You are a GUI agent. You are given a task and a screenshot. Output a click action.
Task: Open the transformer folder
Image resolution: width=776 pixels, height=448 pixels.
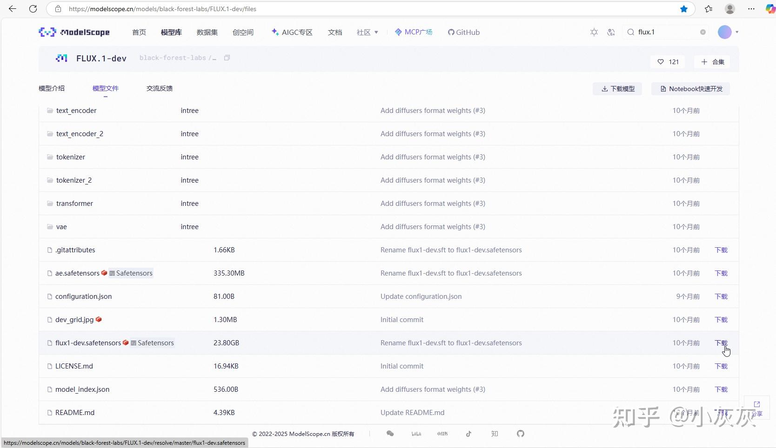[x=74, y=204]
